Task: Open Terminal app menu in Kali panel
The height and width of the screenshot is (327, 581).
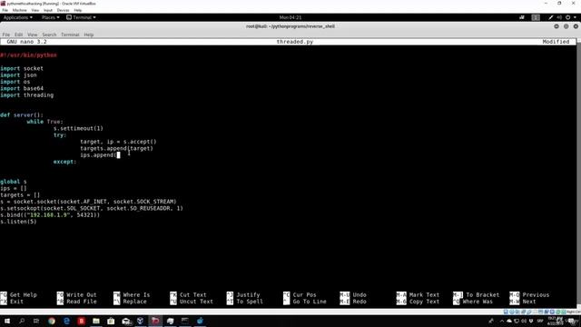Action: [x=81, y=17]
